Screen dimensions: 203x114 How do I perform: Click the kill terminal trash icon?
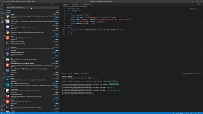[197, 74]
